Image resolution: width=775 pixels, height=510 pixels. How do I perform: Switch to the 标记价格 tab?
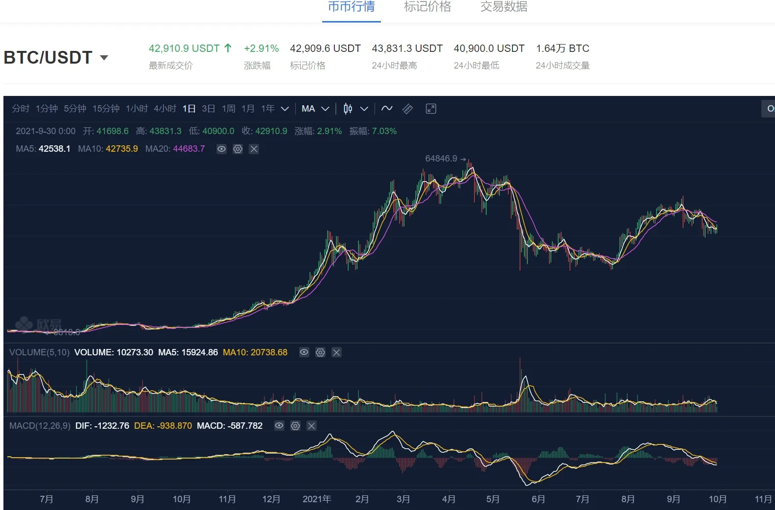click(x=427, y=7)
